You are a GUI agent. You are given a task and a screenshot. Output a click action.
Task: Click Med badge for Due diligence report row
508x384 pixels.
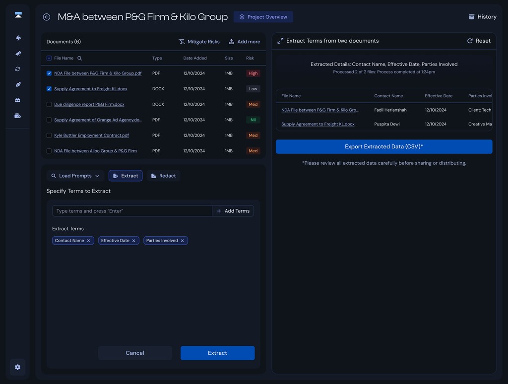[x=253, y=104]
